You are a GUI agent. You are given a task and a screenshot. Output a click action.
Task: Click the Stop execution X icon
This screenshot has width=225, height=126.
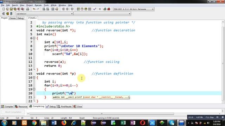point(100,9)
